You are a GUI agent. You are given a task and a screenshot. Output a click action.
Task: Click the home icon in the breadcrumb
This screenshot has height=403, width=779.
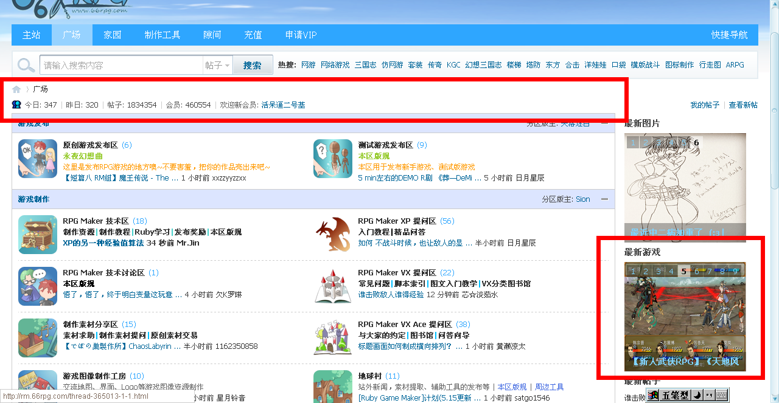[16, 89]
